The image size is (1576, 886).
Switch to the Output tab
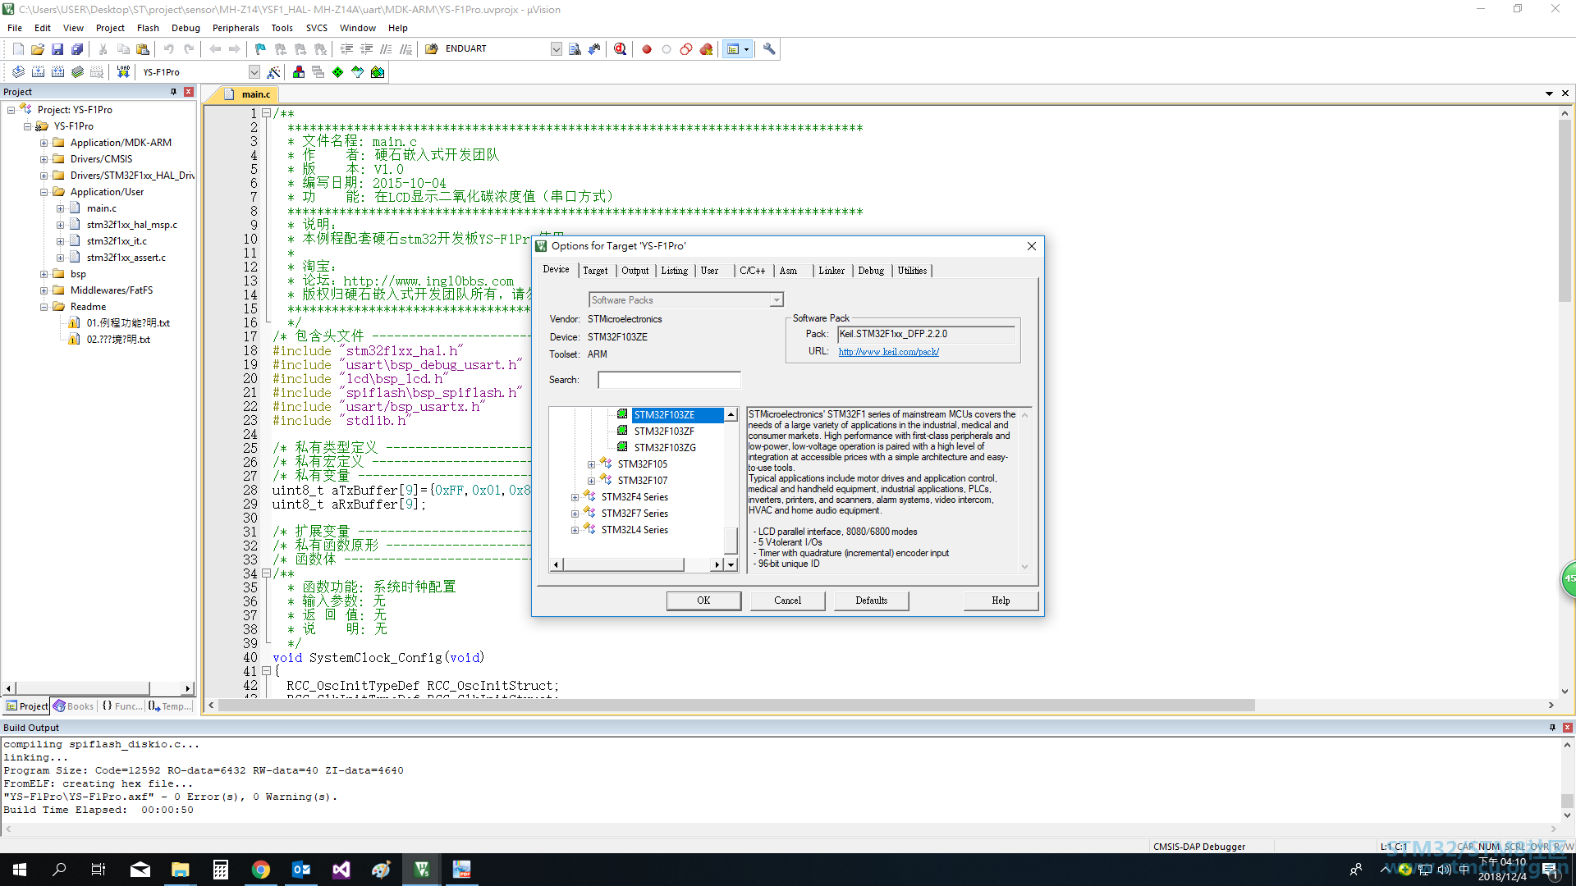pyautogui.click(x=635, y=271)
